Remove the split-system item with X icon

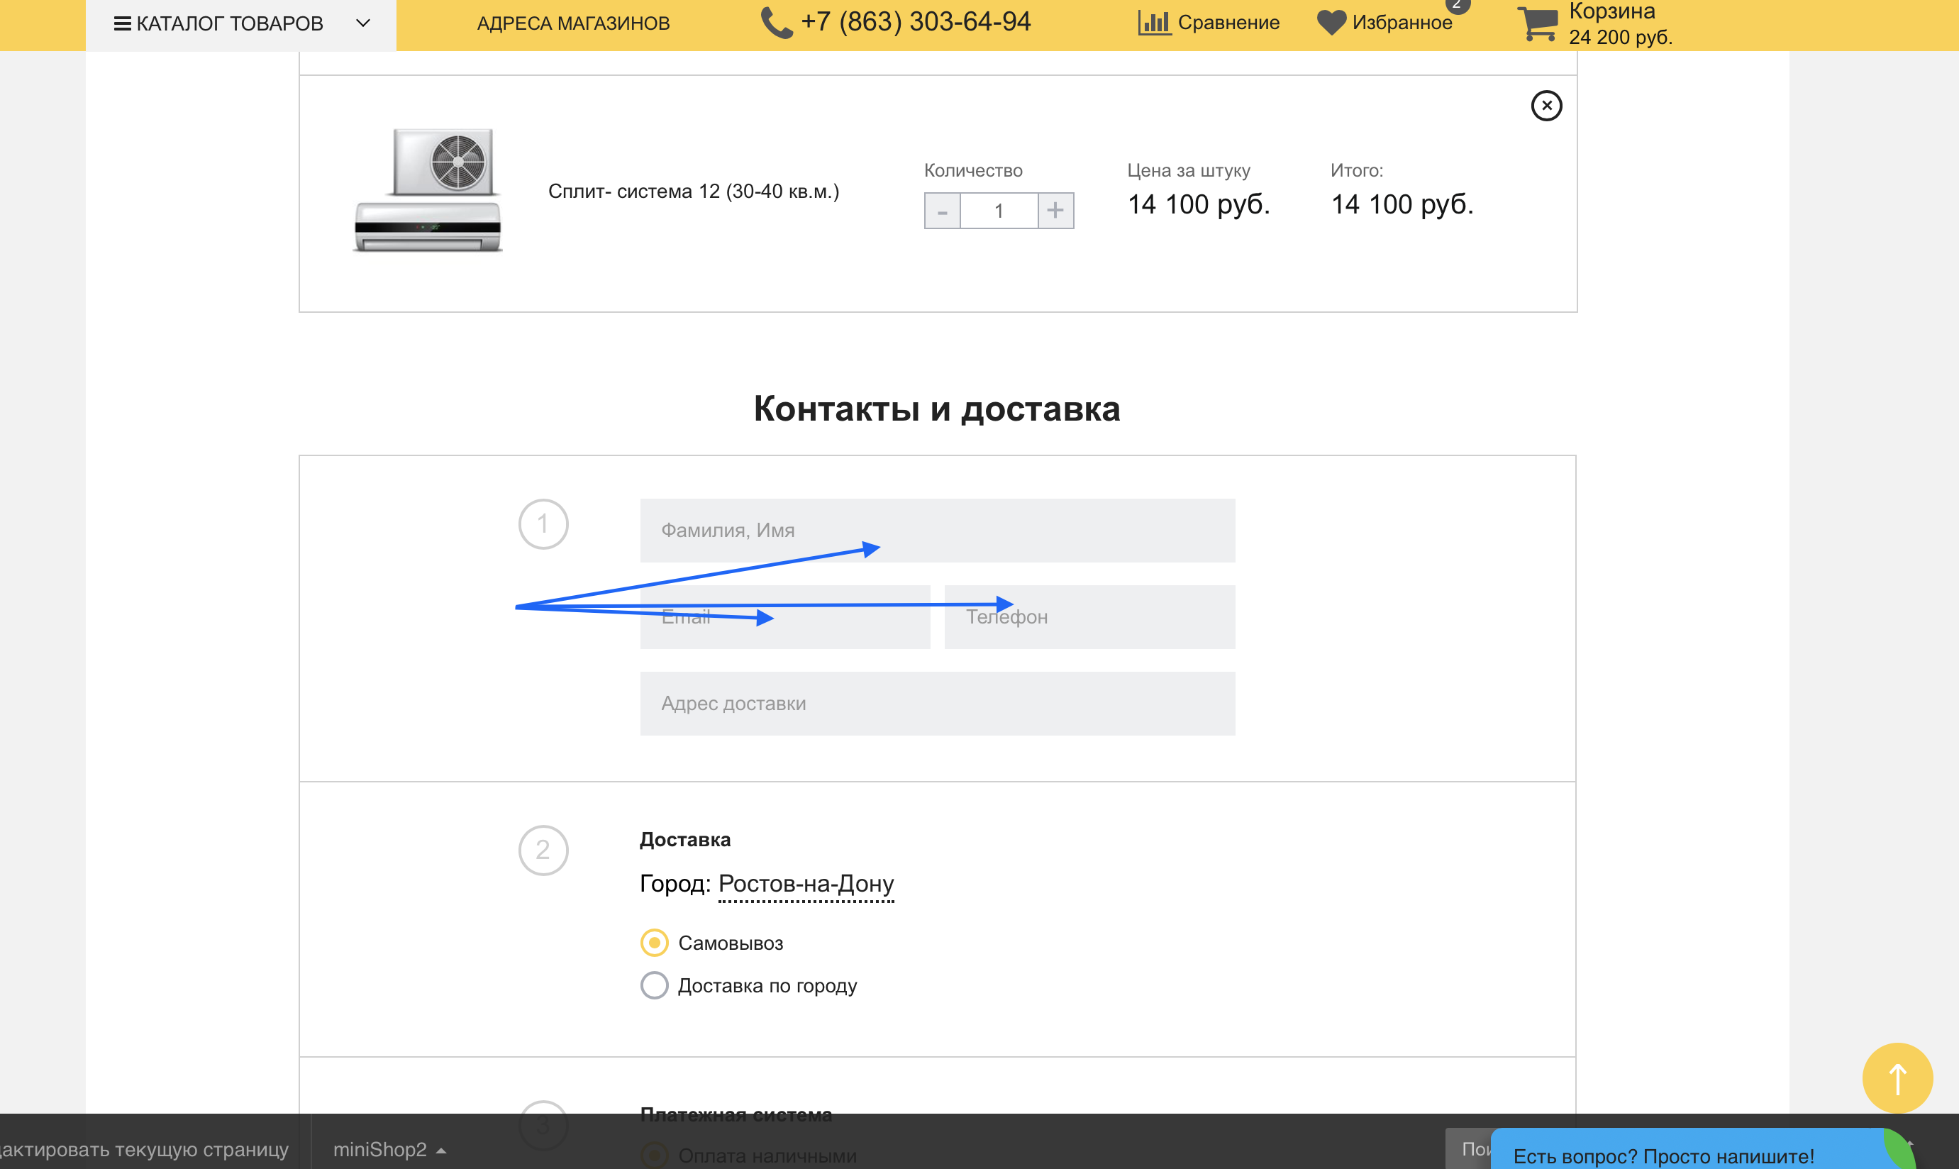click(x=1545, y=106)
